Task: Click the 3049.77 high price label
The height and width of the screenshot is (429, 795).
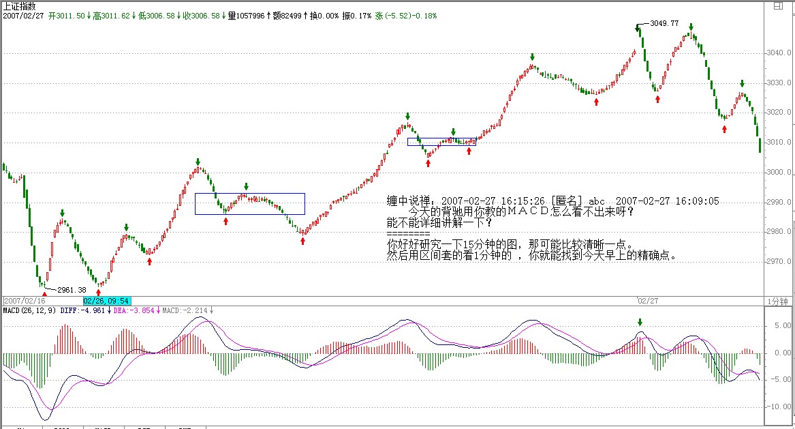Action: (664, 23)
